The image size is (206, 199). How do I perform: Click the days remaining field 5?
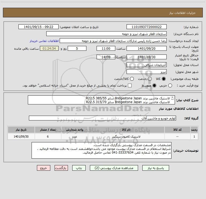(x=77, y=48)
